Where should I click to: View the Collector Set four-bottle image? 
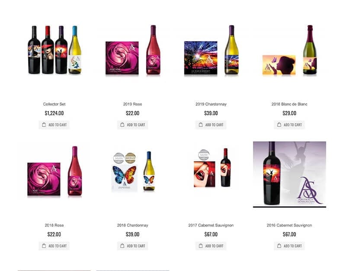coord(54,50)
